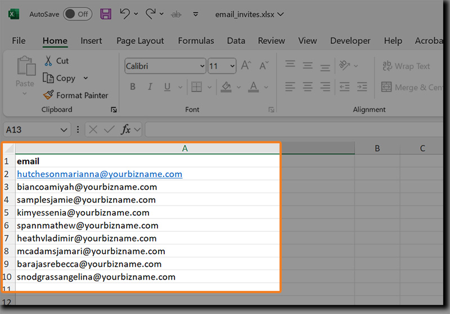Toggle Italic formatting
Screen dimensions: 450x314
pyautogui.click(x=150, y=87)
